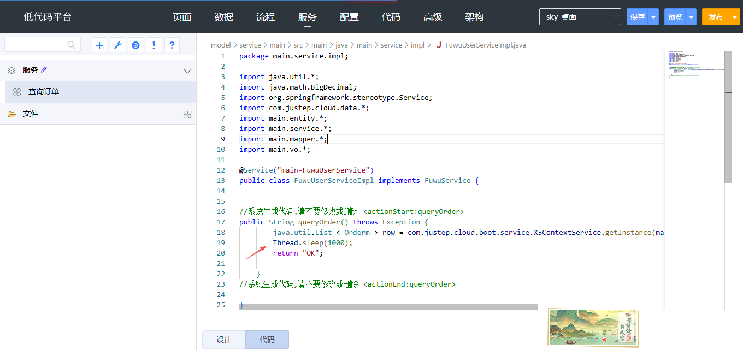Select the 查询订单 service item
The height and width of the screenshot is (350, 743).
44,92
